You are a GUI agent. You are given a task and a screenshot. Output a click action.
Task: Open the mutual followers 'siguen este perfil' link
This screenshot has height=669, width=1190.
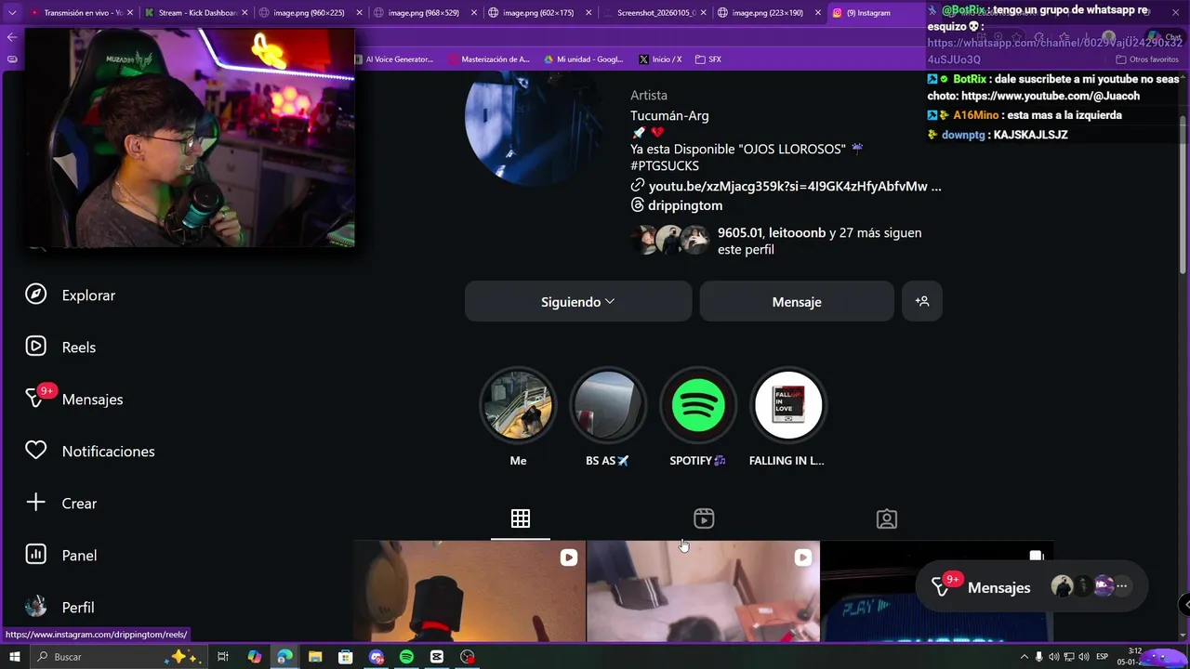[x=819, y=241]
